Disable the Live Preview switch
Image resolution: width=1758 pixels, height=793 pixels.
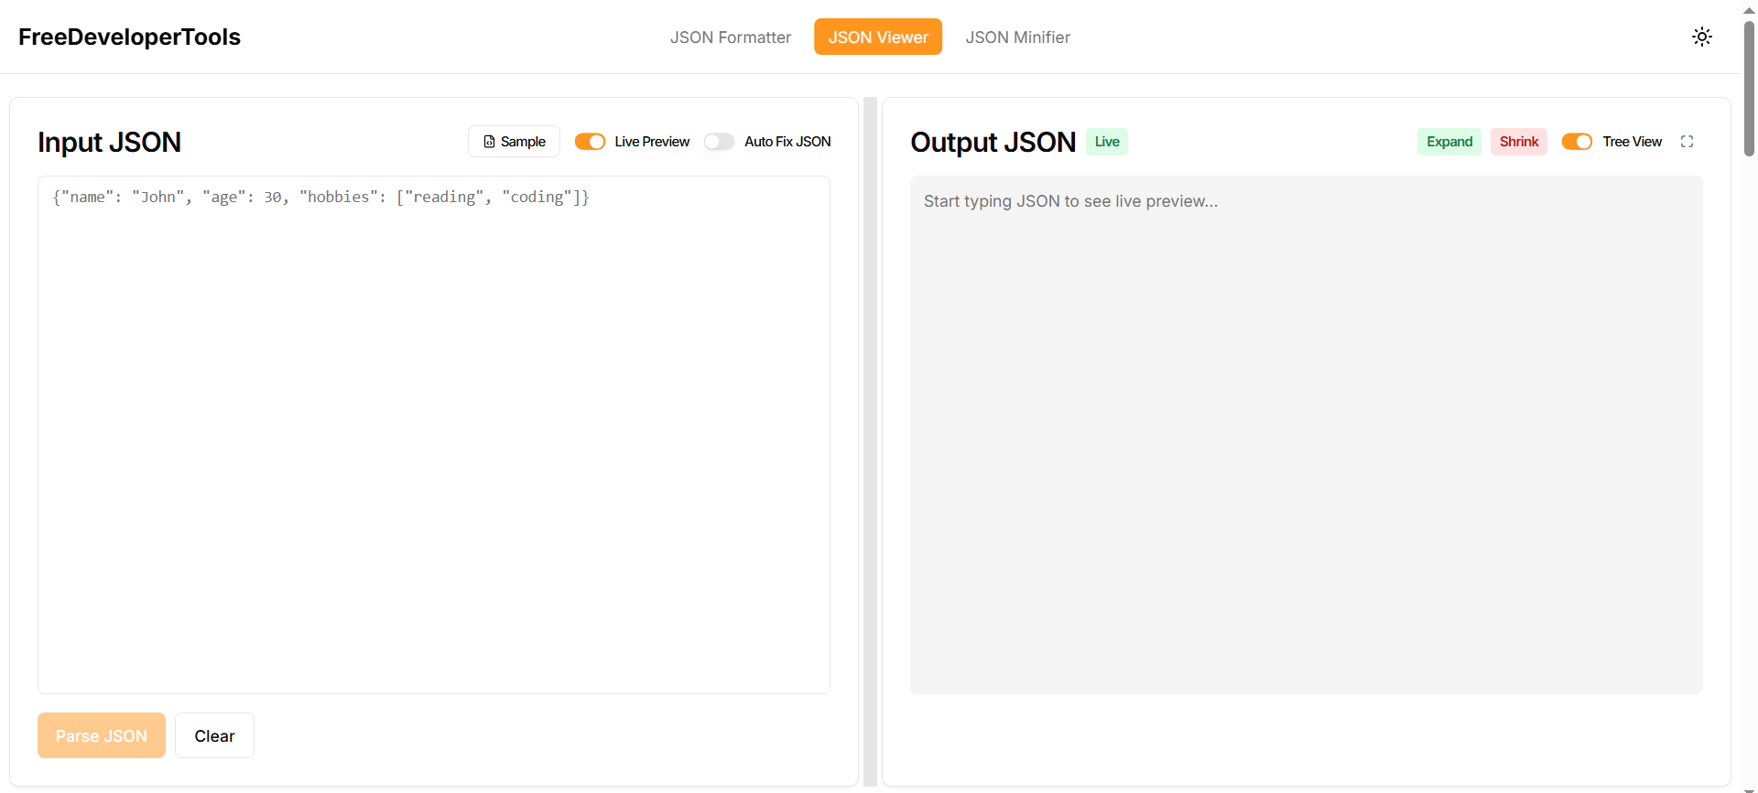point(590,142)
